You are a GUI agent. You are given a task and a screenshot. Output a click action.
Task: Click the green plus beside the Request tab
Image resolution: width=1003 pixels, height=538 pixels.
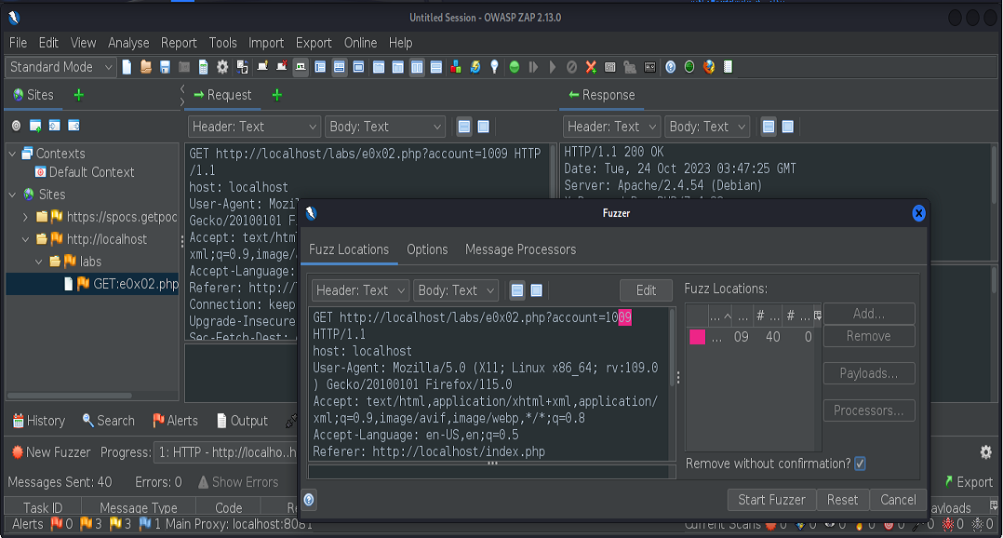point(277,95)
